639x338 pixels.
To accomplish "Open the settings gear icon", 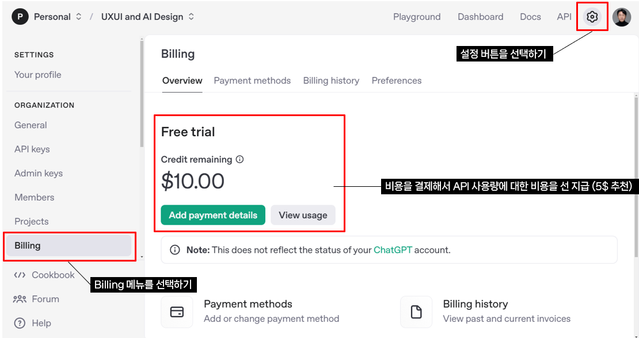I will point(592,17).
